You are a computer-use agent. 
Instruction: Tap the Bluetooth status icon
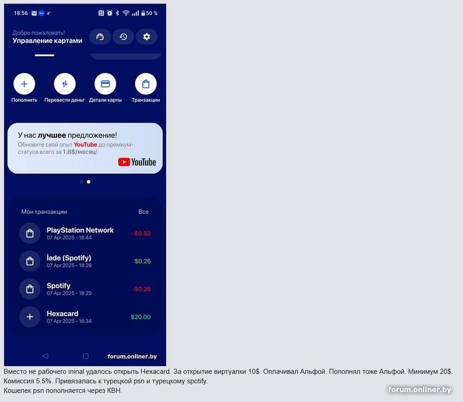(x=117, y=13)
